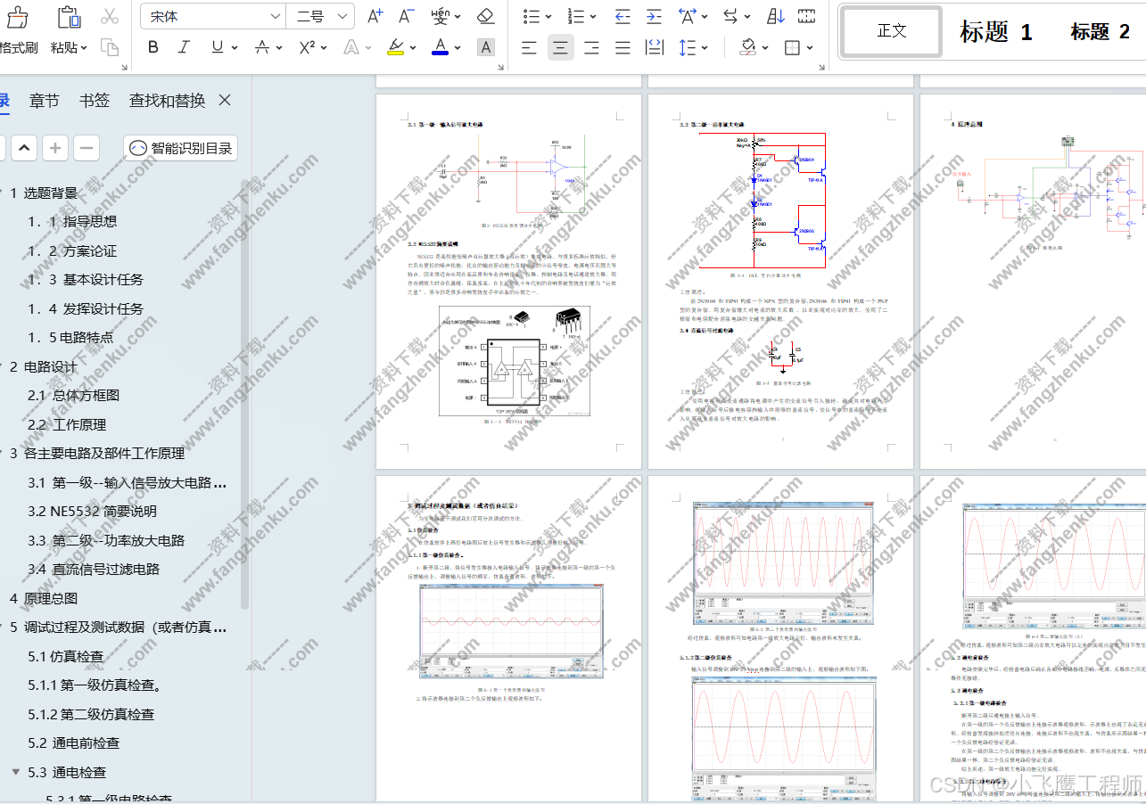
Task: Go to outline item 5.1.2 第二级仿真检查
Action: (91, 714)
